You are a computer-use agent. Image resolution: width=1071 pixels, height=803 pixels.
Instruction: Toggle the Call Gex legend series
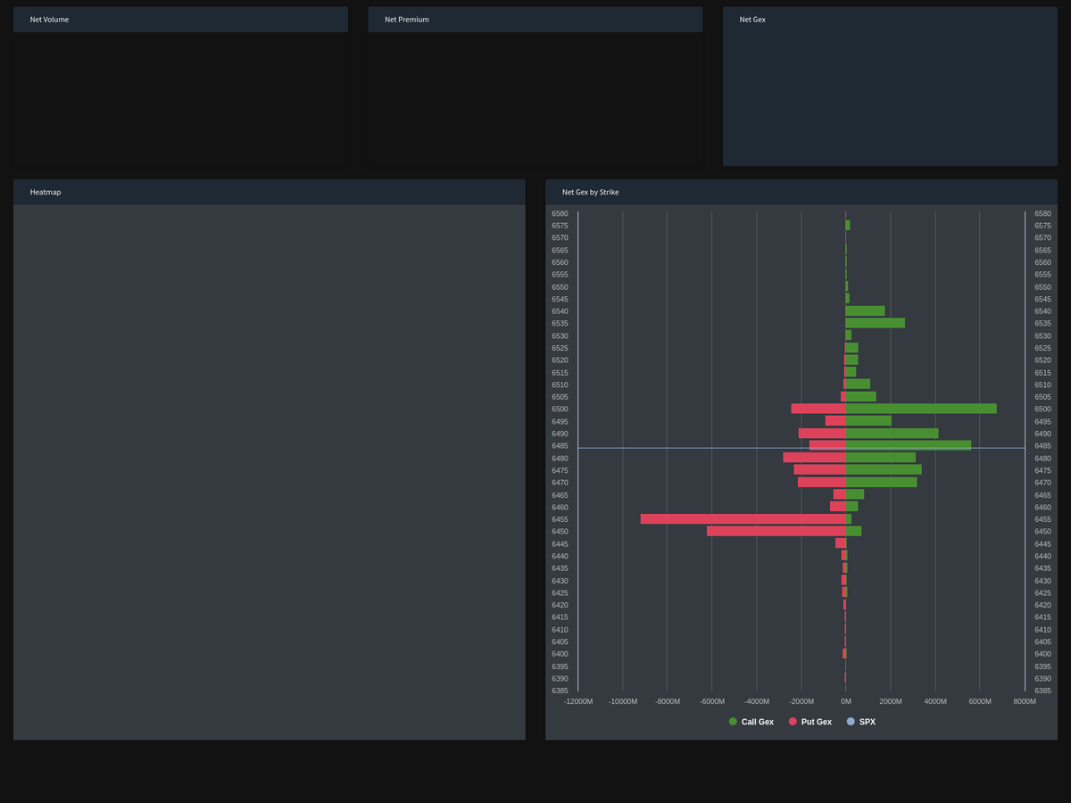point(751,722)
